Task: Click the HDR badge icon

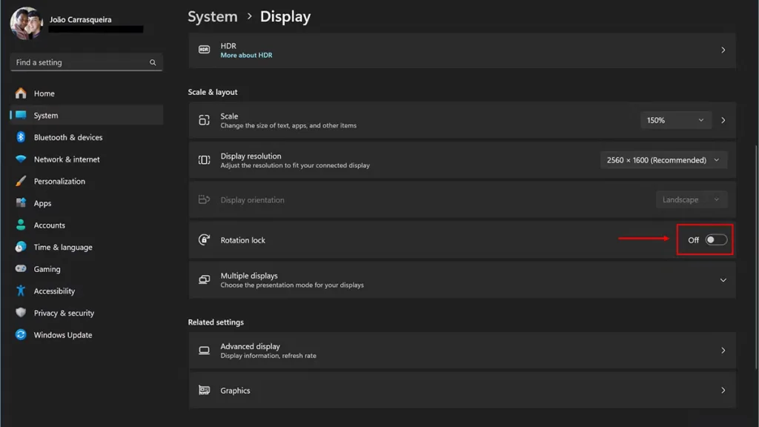Action: coord(205,50)
